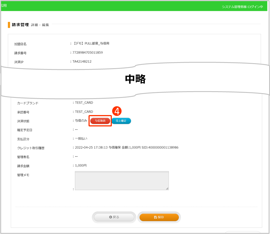Click the arrow icon inside 戻る button
The width and height of the screenshot is (270, 234).
(110, 217)
